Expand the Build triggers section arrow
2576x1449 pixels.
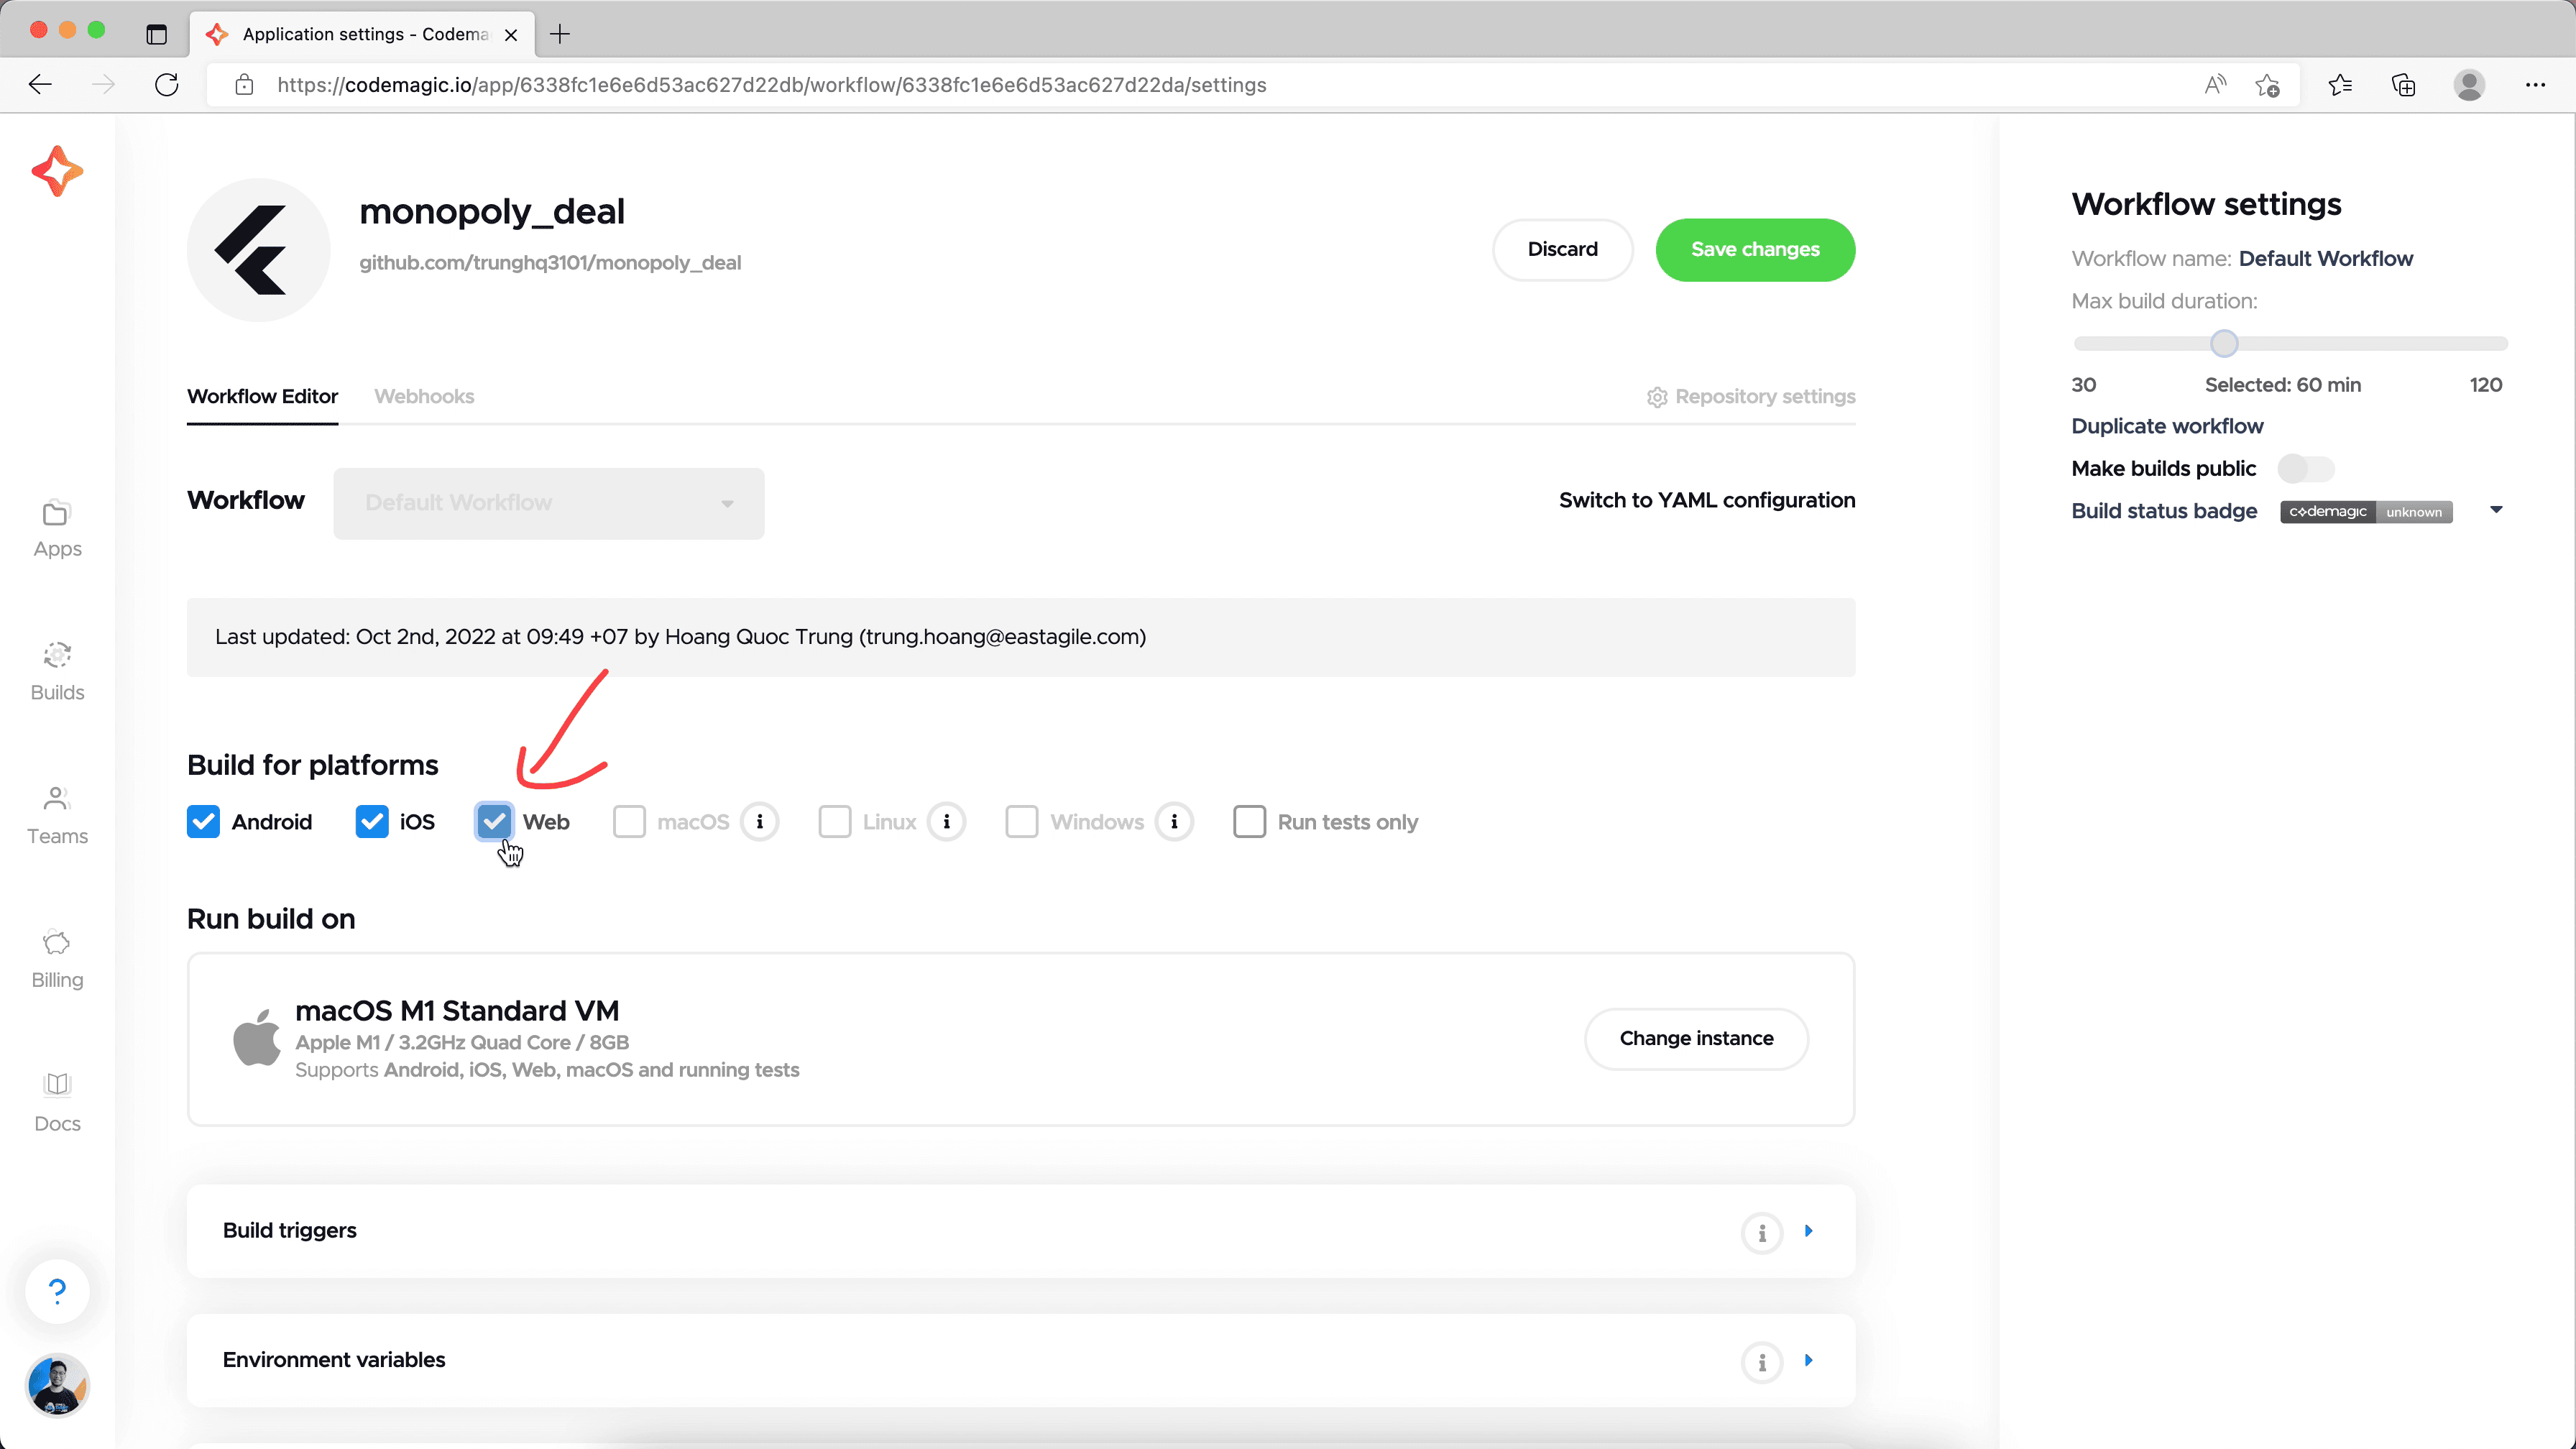tap(1808, 1232)
